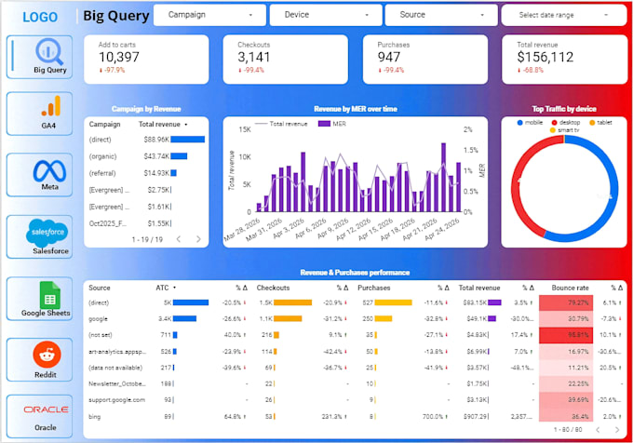
Task: Go to next page in Revenue & Purchases table
Action: [x=617, y=430]
